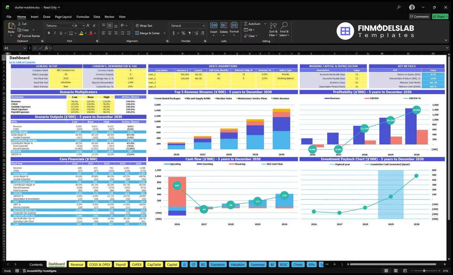The image size is (453, 275).
Task: Apply Comma Style format
Action: click(189, 33)
